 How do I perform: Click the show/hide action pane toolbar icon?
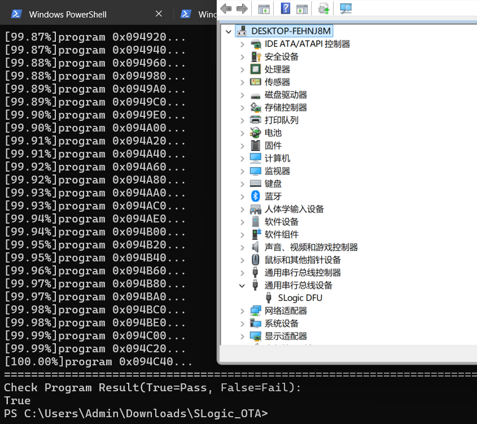[302, 8]
